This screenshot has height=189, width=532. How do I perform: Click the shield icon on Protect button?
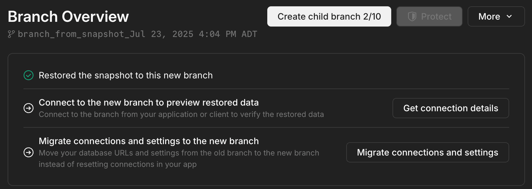[412, 16]
